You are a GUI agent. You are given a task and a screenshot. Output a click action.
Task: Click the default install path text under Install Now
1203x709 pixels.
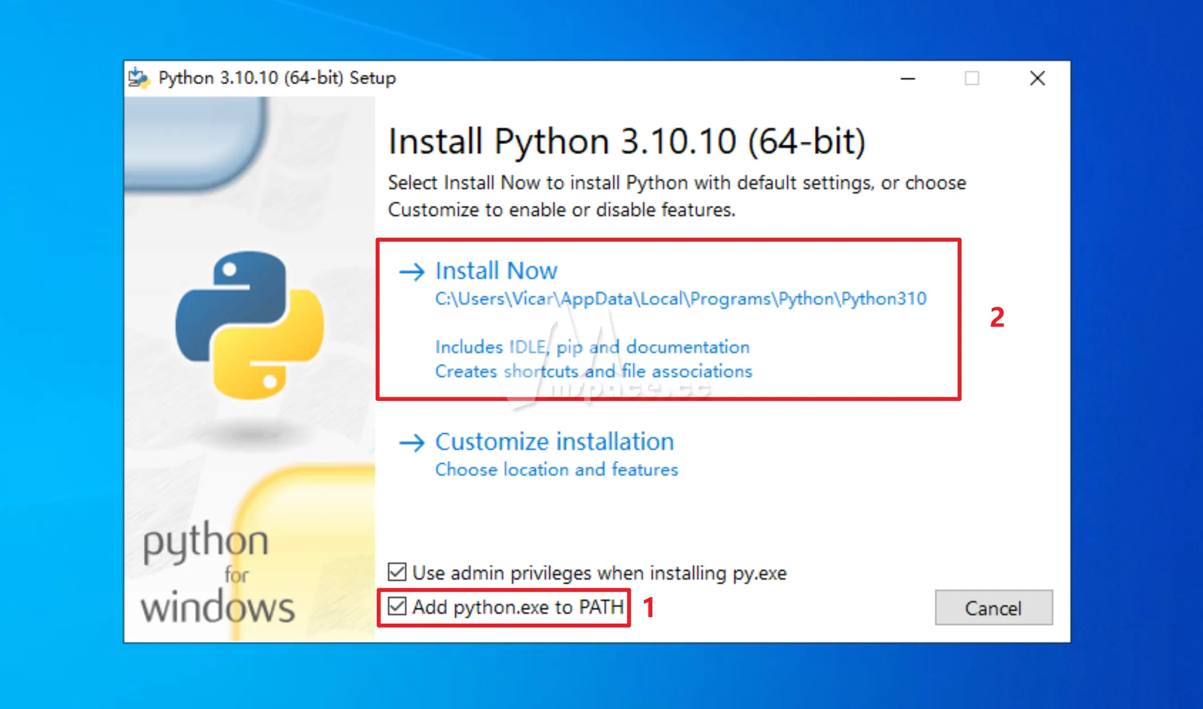[x=681, y=298]
